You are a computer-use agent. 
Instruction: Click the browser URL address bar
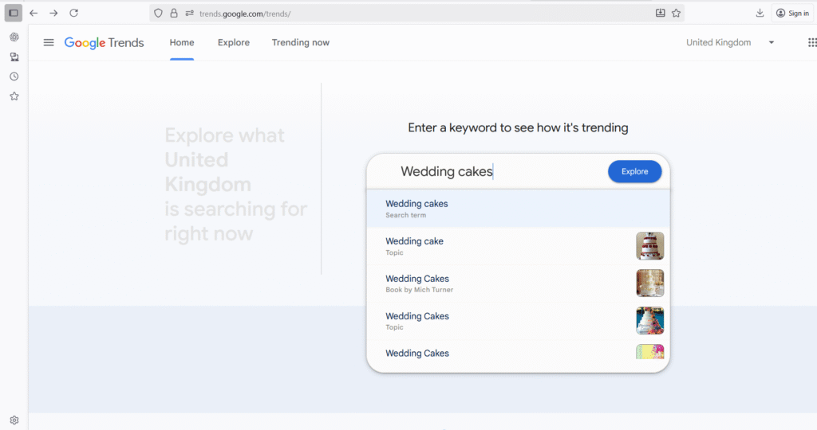[x=416, y=14]
